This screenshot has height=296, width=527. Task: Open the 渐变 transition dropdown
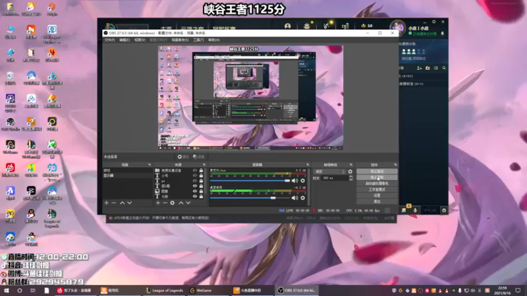tap(330, 172)
